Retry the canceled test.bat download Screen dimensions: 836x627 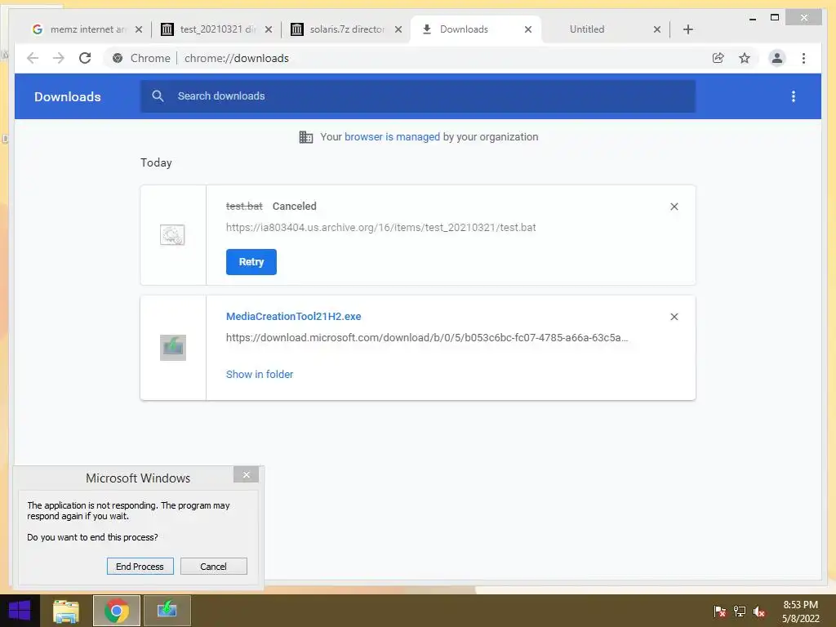[x=251, y=262]
